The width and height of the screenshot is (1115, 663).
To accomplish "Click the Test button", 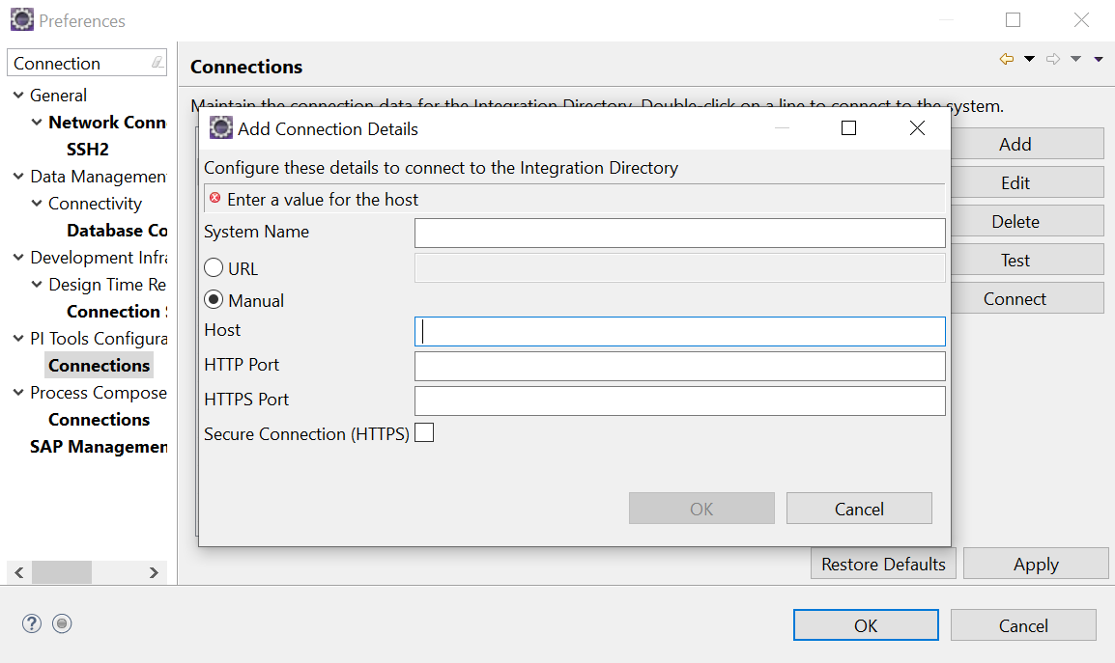I will click(1027, 260).
